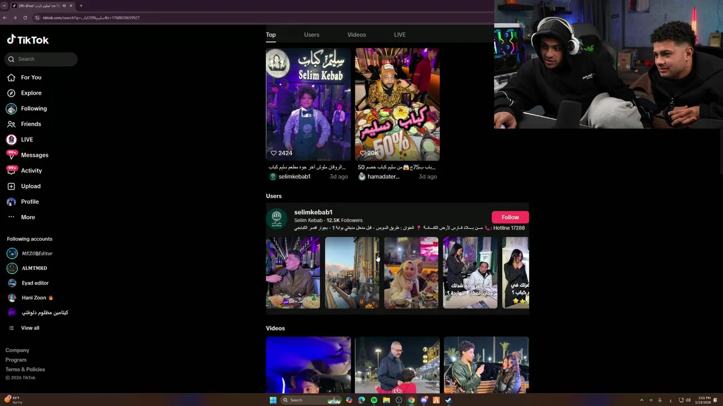Mute the TikTok tab audio
This screenshot has width=723, height=406.
point(64,6)
